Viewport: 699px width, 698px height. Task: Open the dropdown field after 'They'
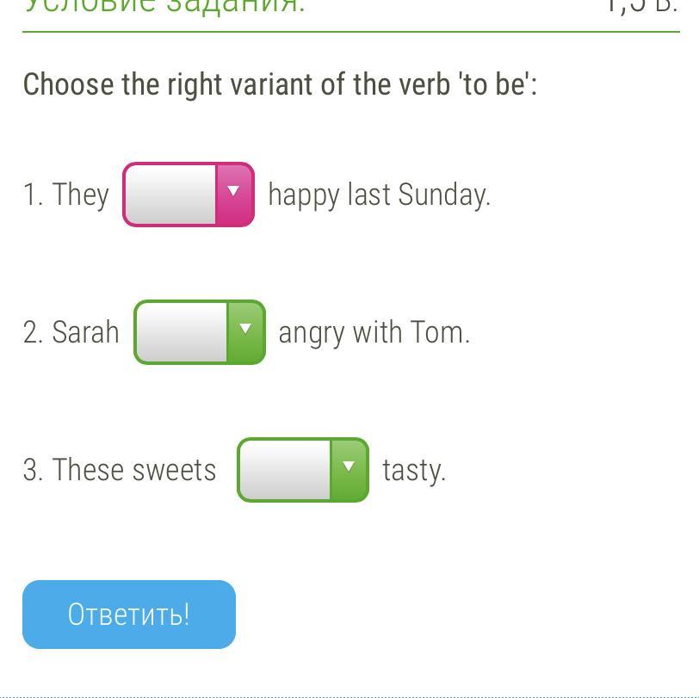pos(171,195)
